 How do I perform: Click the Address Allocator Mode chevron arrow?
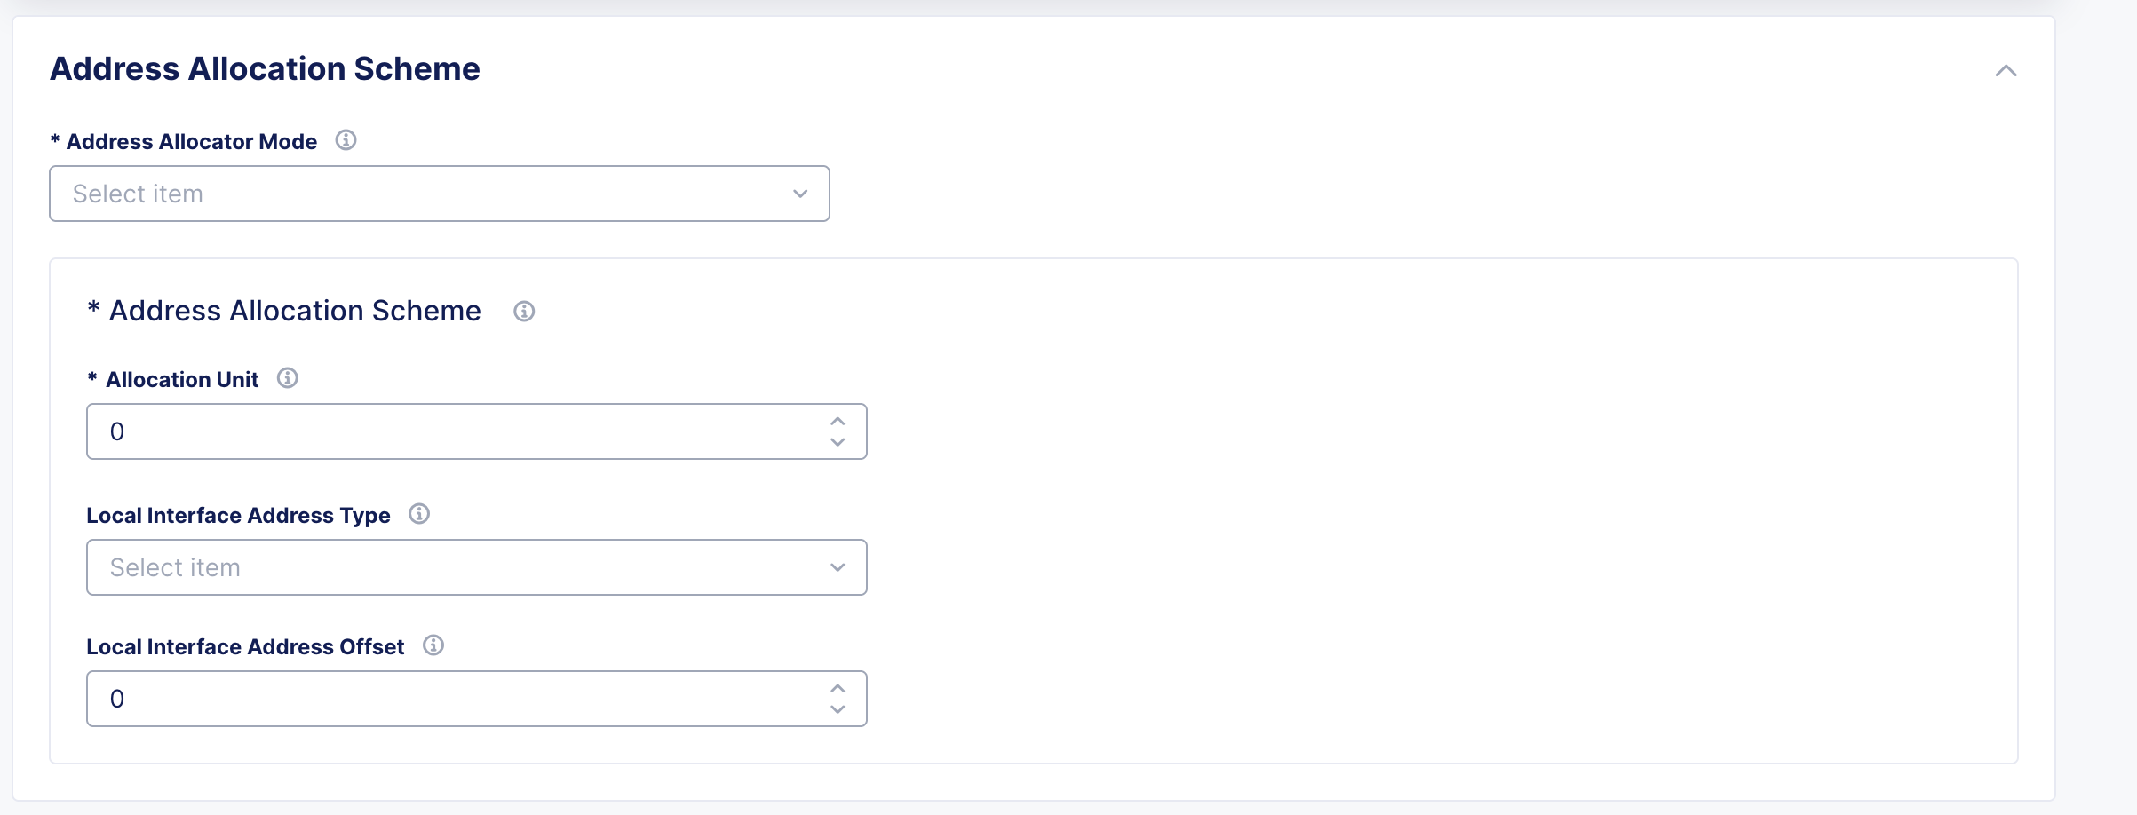coord(800,194)
